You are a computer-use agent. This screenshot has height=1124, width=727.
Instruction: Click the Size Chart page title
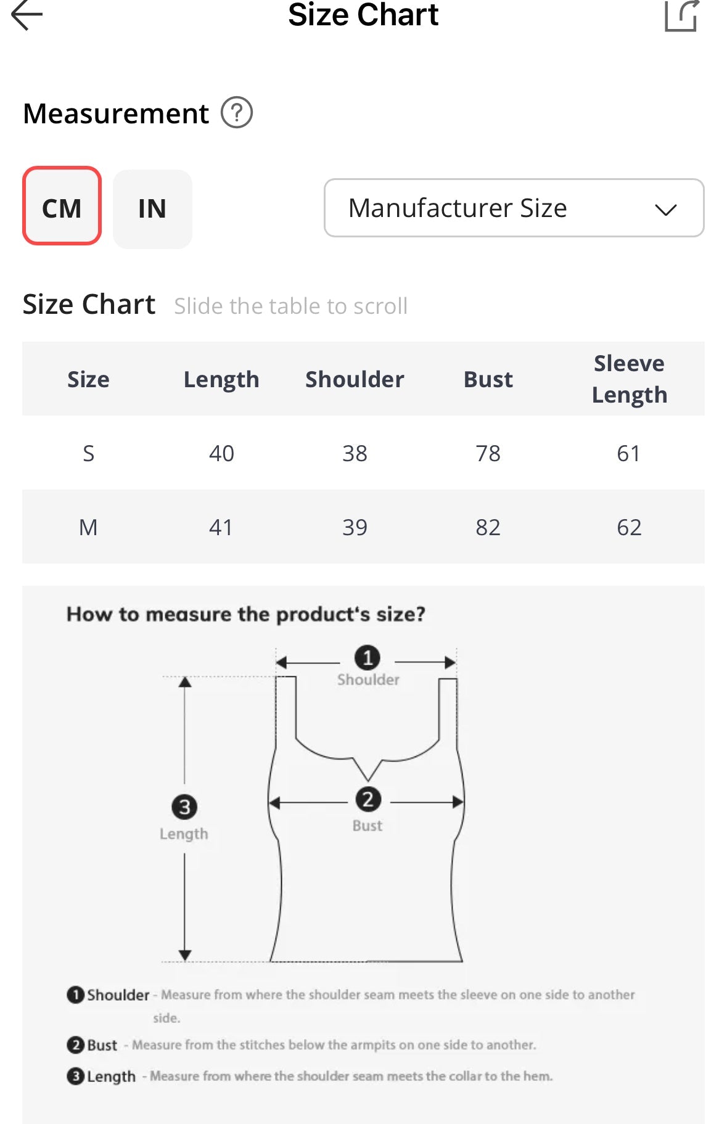coord(363,15)
